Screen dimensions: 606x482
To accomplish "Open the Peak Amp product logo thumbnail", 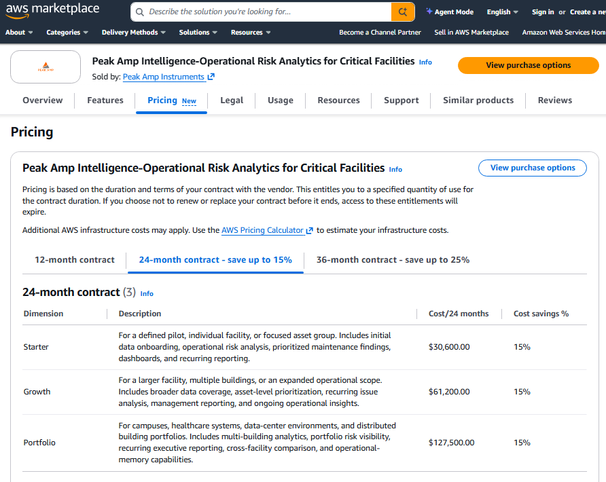I will (46, 67).
